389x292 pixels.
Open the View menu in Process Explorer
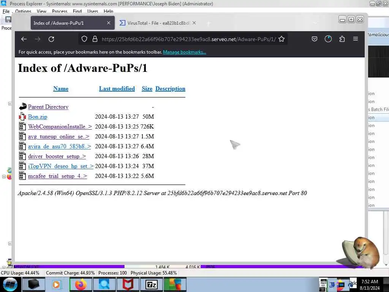click(41, 11)
